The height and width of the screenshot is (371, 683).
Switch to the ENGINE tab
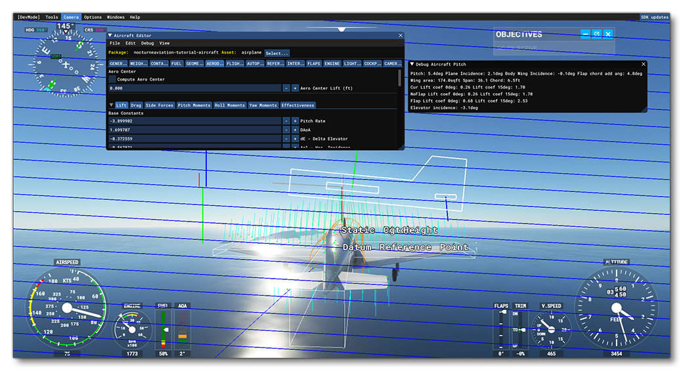point(332,64)
